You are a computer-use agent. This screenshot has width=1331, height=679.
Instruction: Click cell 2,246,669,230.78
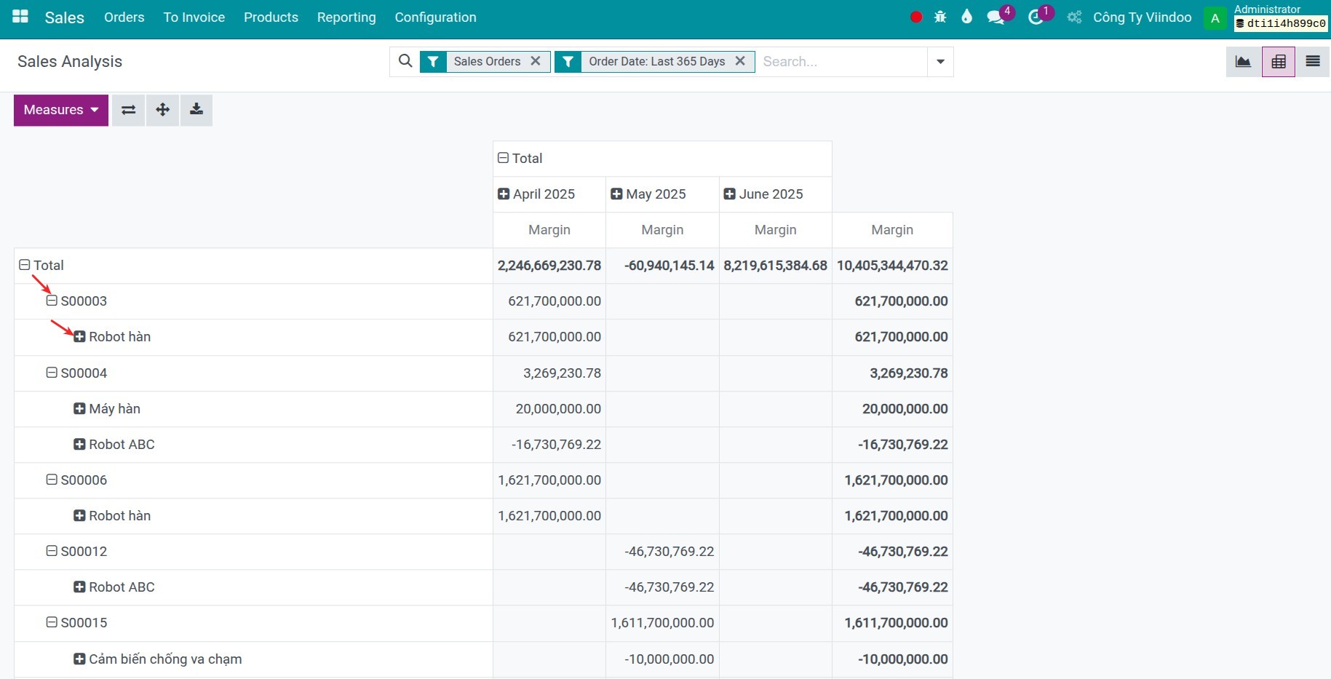pos(549,266)
